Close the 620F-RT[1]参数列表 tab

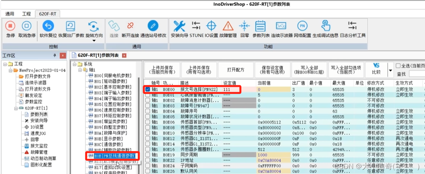tap(124, 55)
